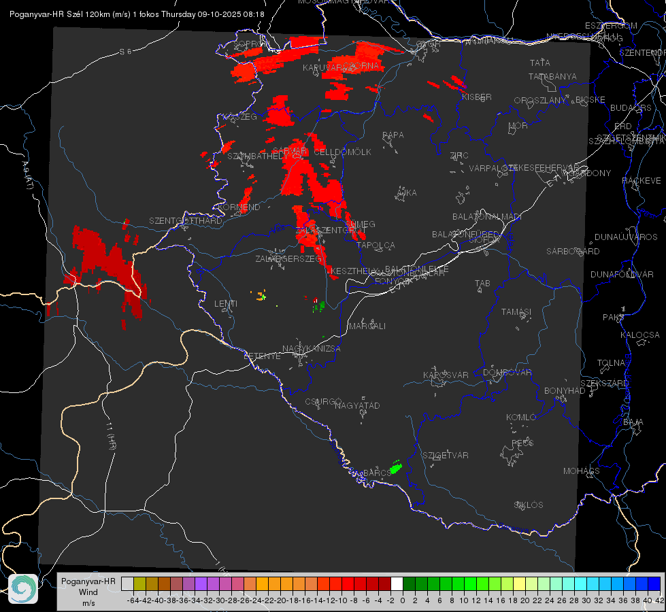Image resolution: width=666 pixels, height=612 pixels.
Task: Click the PAPA city label
Action: click(393, 135)
